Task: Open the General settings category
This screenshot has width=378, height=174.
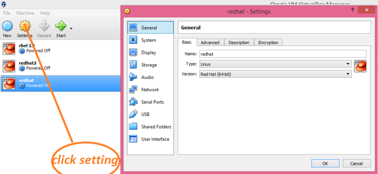Action: [151, 28]
